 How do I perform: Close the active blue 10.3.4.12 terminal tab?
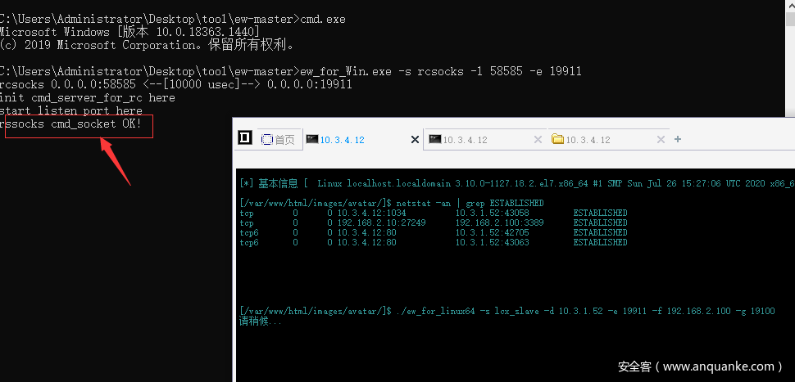[415, 140]
